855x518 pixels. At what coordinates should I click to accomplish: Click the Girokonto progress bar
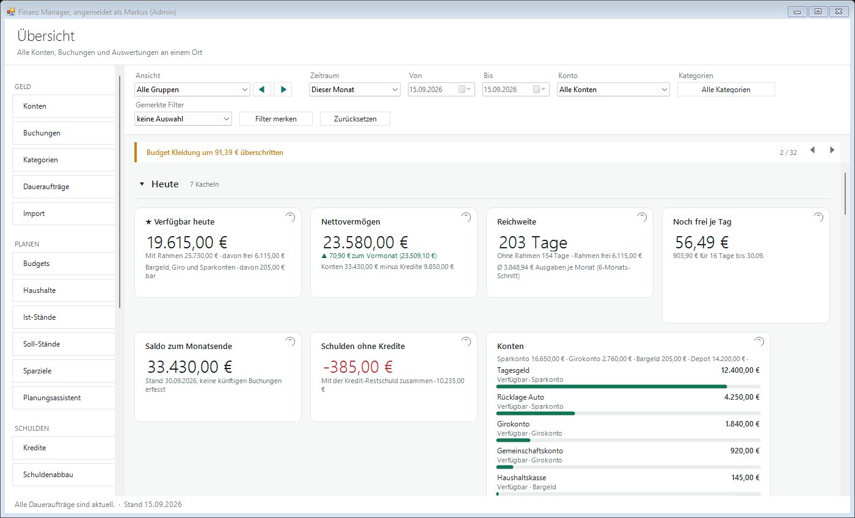(x=628, y=441)
